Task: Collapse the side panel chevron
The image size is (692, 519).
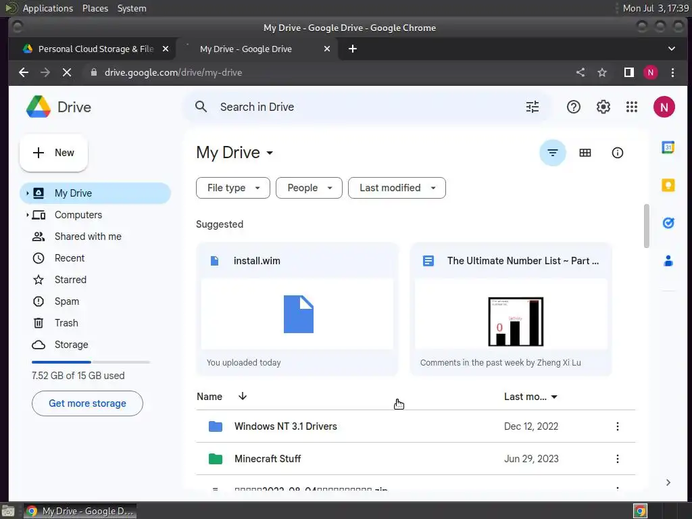Action: point(668,483)
